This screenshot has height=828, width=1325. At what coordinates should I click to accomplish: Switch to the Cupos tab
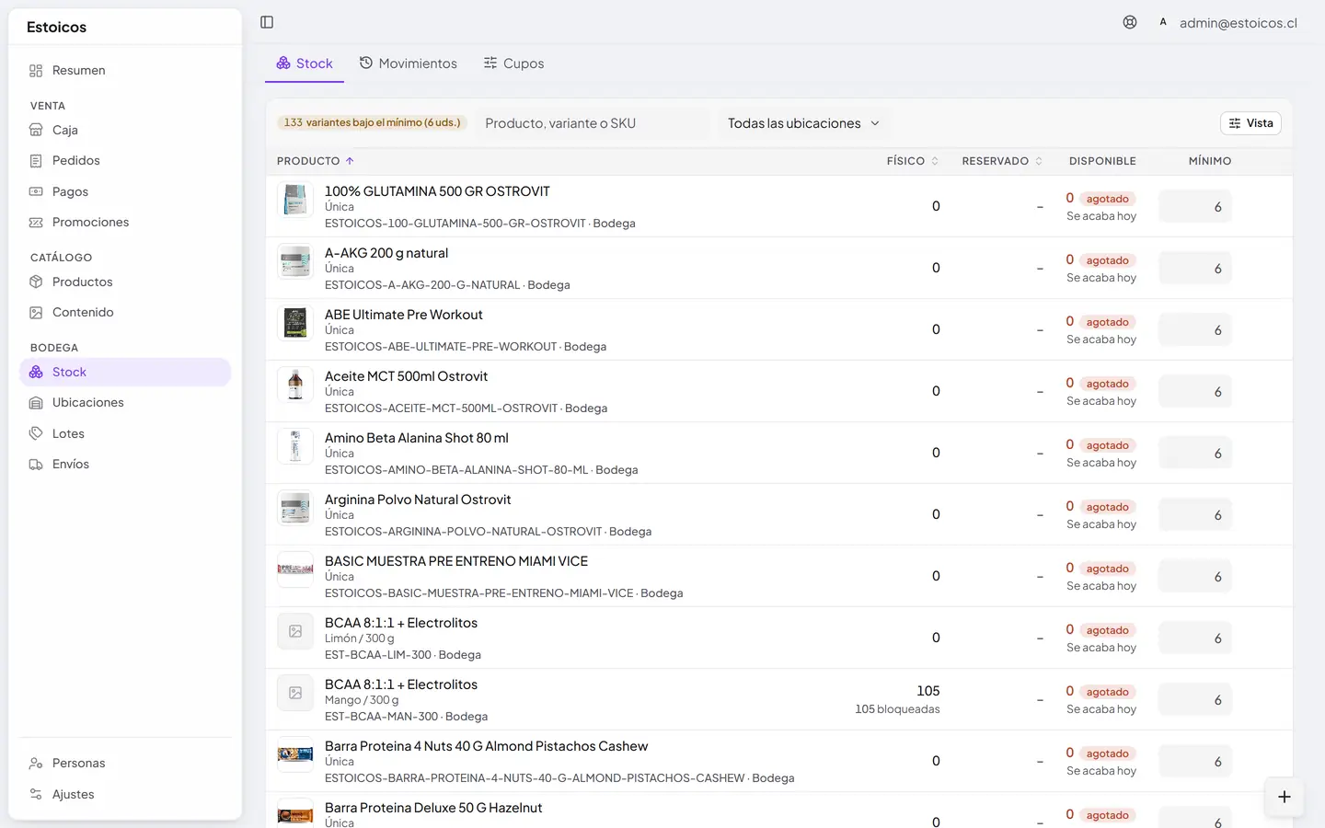click(x=513, y=63)
